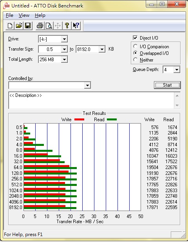Click the 8192.0 transfer size row label
Screen dimensions: 188x251
click(x=16, y=207)
